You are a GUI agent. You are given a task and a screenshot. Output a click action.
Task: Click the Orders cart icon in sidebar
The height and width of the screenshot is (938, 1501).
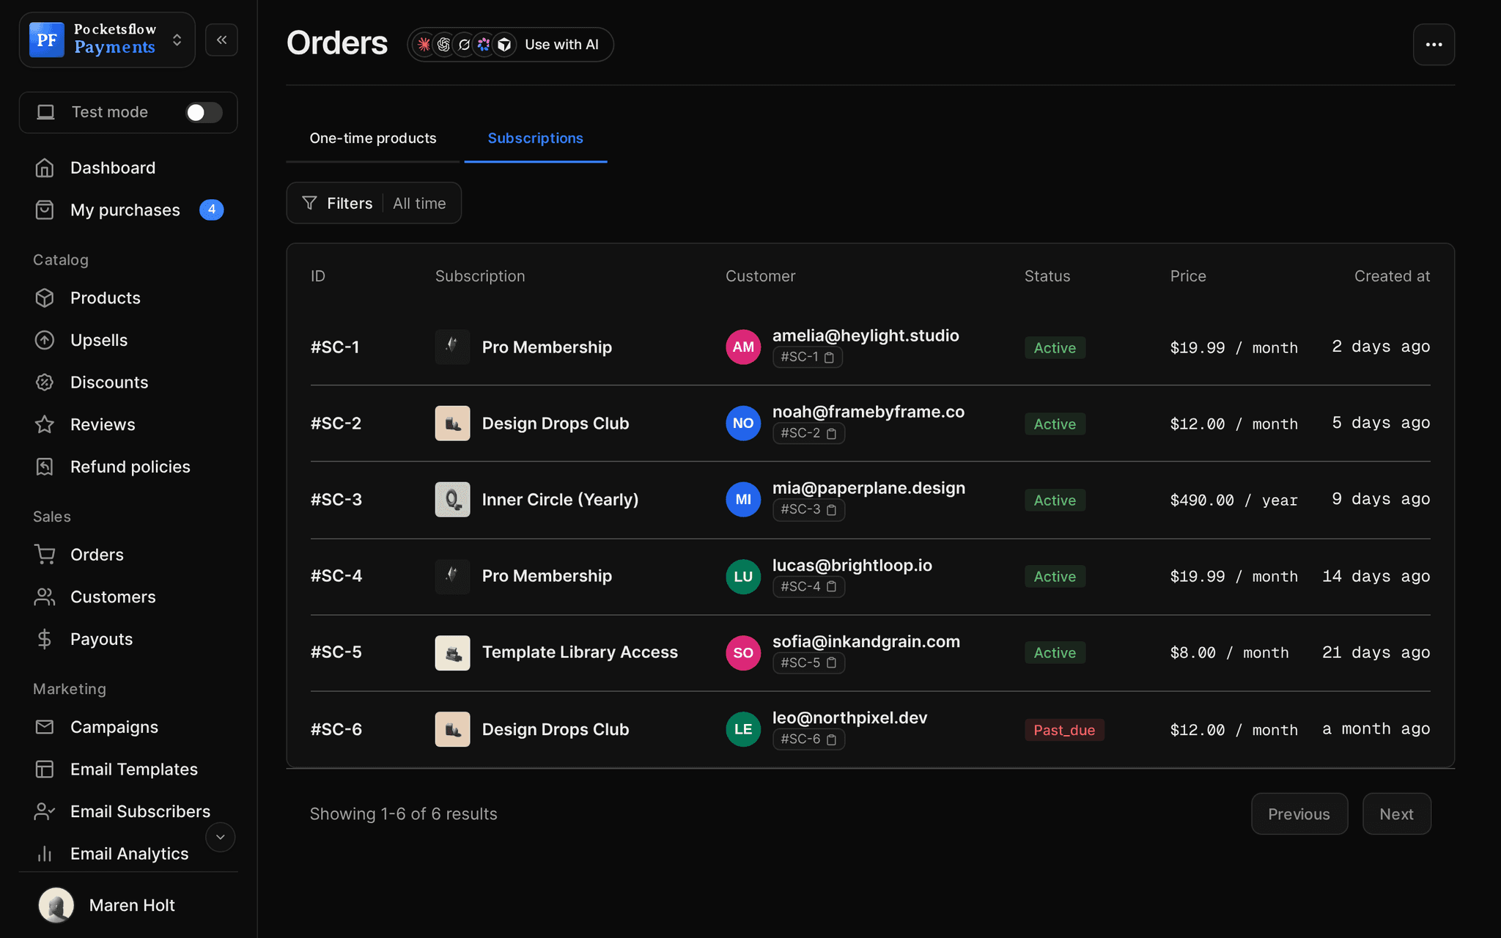pos(45,555)
